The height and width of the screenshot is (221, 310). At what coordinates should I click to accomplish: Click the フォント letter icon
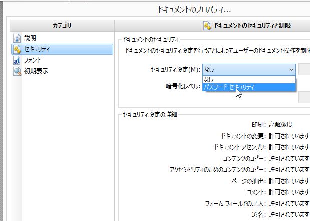tap(17, 60)
